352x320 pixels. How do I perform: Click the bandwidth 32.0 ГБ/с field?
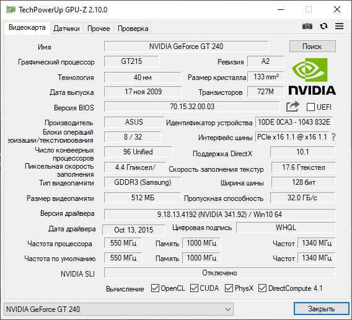coord(302,198)
